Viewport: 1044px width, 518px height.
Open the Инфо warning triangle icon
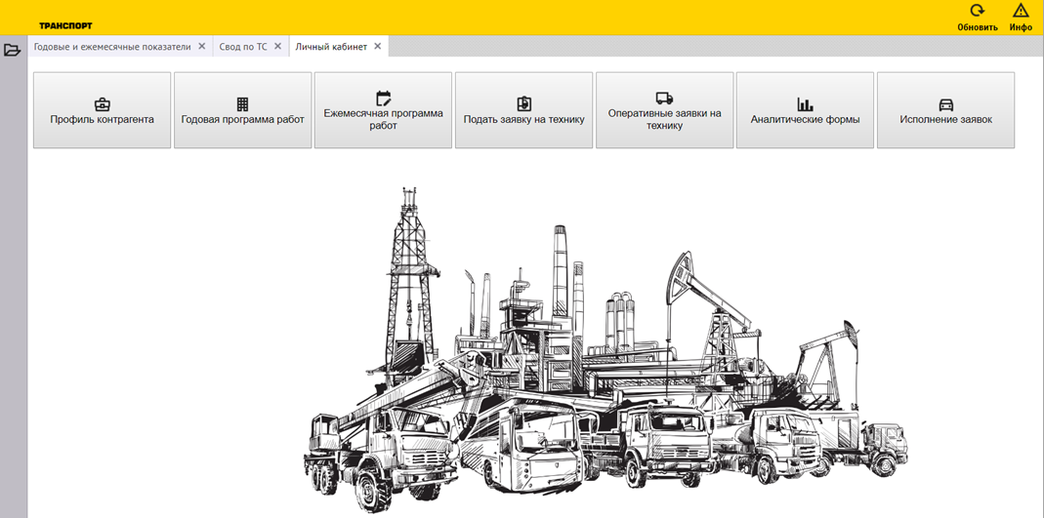[1021, 11]
